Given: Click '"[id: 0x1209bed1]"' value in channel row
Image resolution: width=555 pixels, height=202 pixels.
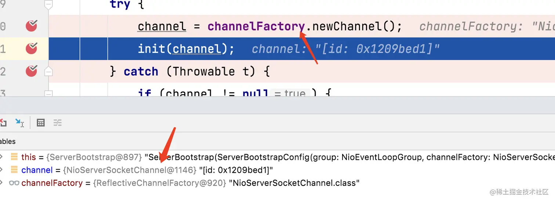Looking at the screenshot, I should pyautogui.click(x=236, y=170).
